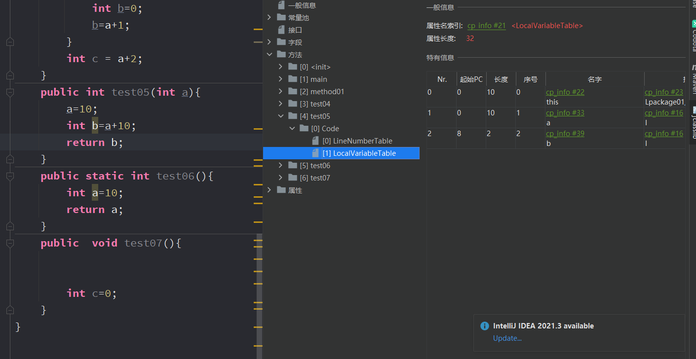Open the cp_info #39 name link
696x359 pixels.
565,134
